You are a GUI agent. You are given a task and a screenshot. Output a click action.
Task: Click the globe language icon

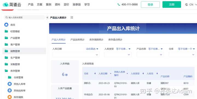click(187, 5)
